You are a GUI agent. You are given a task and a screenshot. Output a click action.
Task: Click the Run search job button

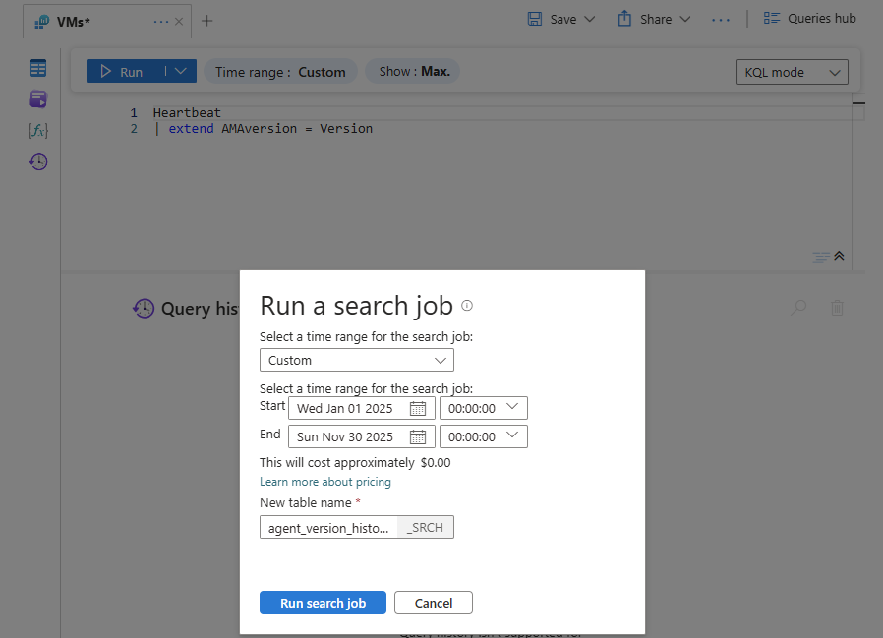[323, 603]
